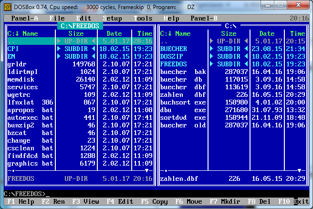Screen dimensions: 313x209
Task: Select the CPI subdirectory in left panel
Action: tap(80, 49)
